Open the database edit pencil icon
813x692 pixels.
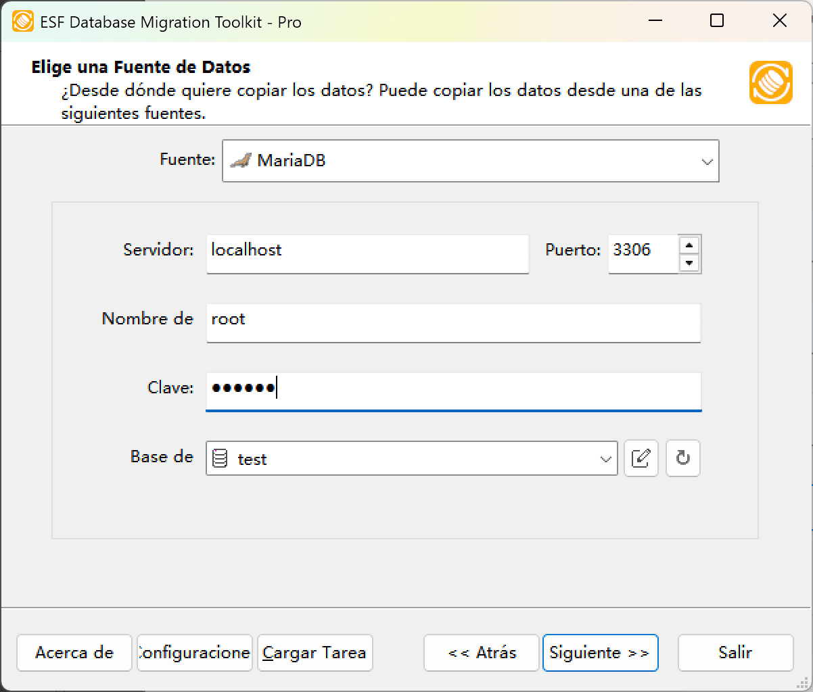(x=641, y=458)
